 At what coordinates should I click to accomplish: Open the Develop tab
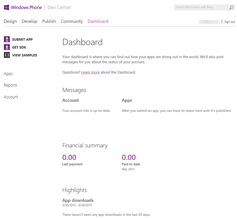(29, 21)
